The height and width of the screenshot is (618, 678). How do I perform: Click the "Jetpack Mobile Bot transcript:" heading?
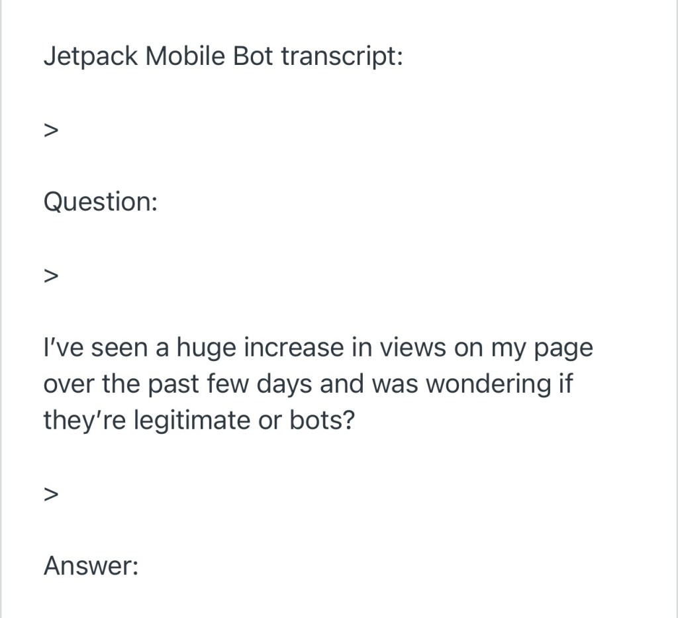click(223, 57)
